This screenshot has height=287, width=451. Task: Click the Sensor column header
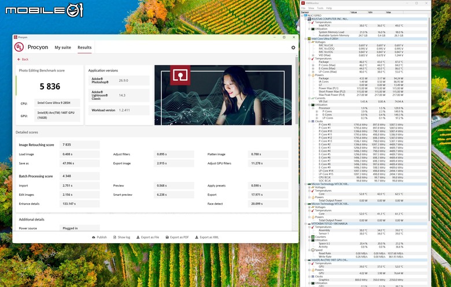(x=326, y=12)
